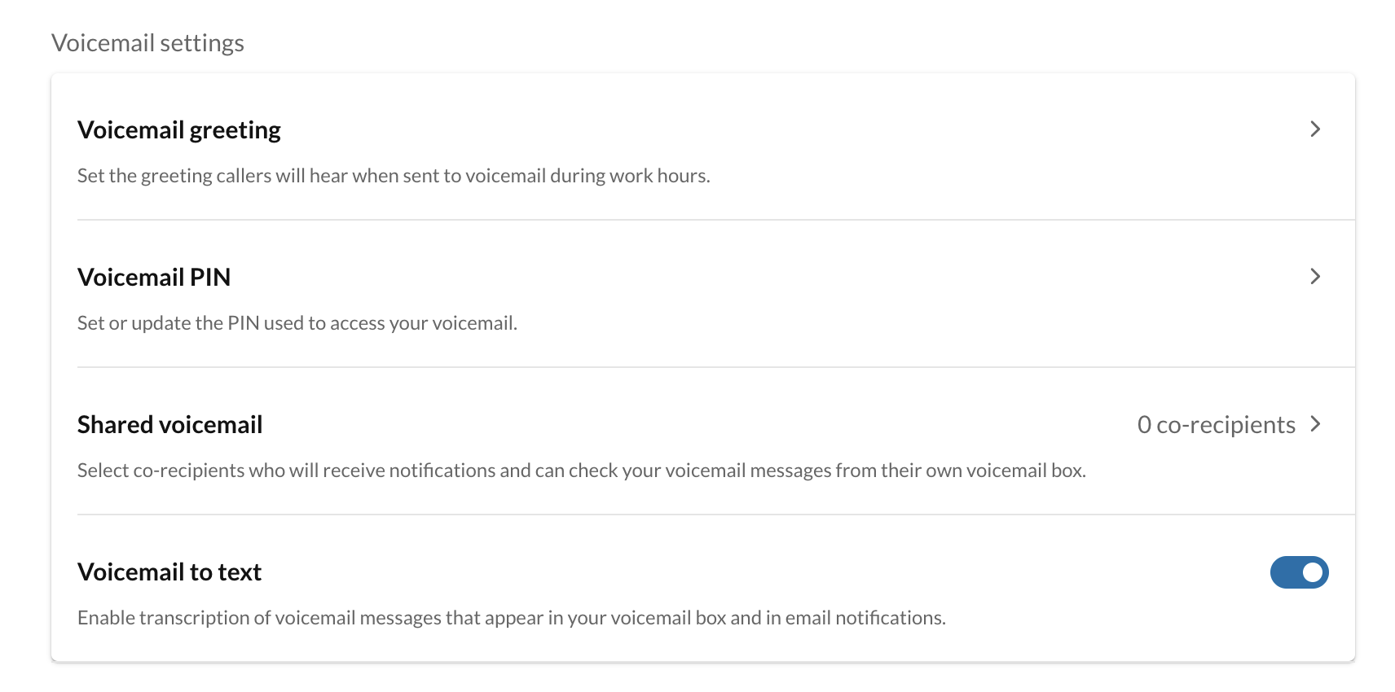1395x692 pixels.
Task: Click the Voicemail settings section title
Action: pyautogui.click(x=147, y=43)
